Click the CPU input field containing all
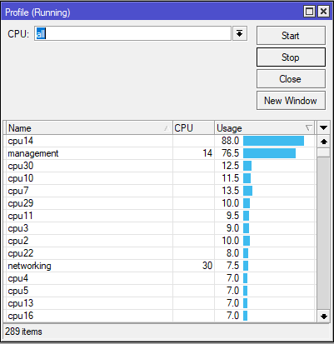This screenshot has height=344, width=334. tap(132, 33)
